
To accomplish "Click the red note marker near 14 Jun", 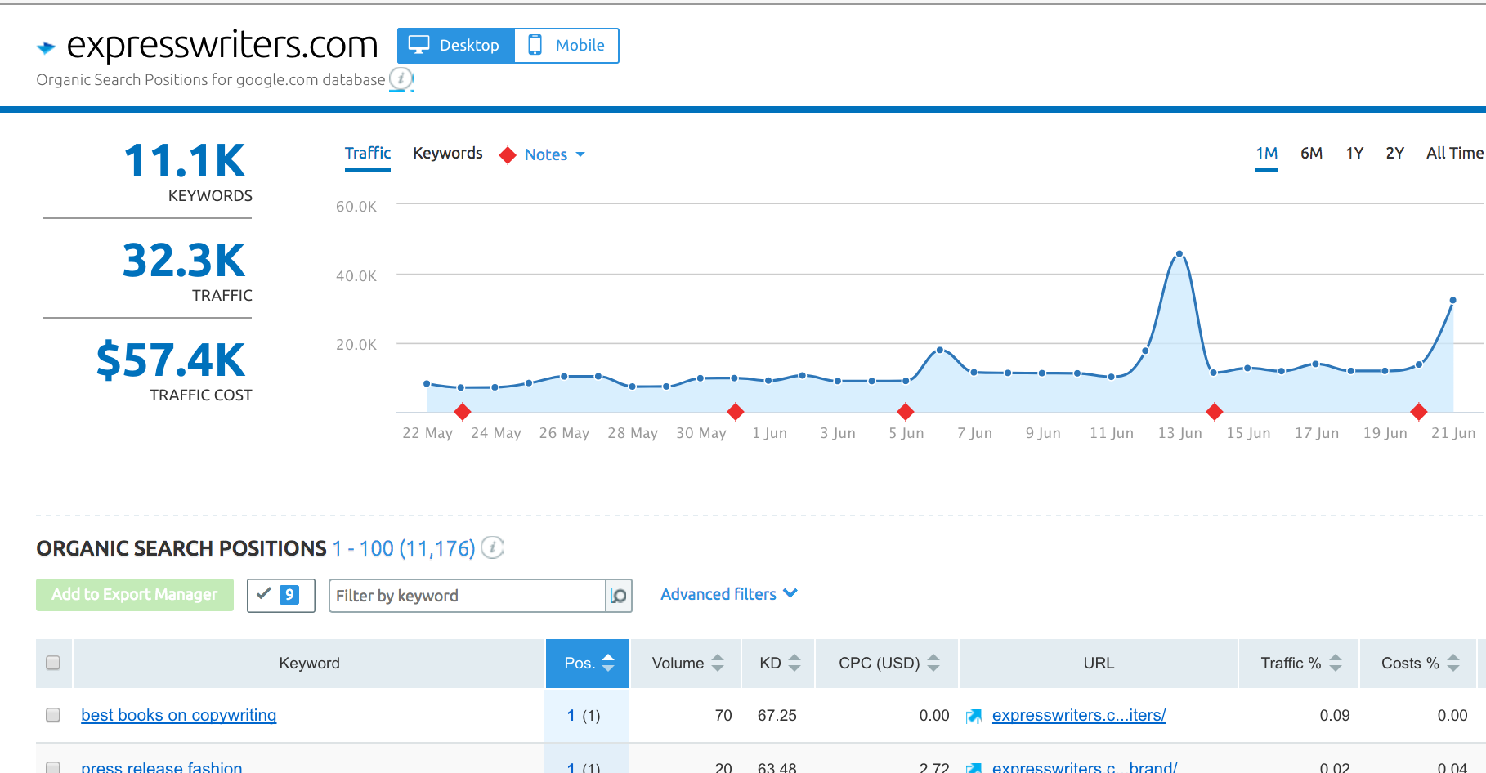I will coord(1215,412).
